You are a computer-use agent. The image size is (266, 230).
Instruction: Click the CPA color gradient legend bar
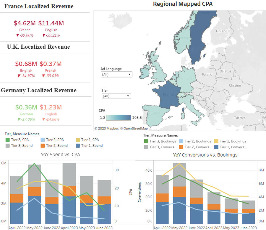point(119,118)
